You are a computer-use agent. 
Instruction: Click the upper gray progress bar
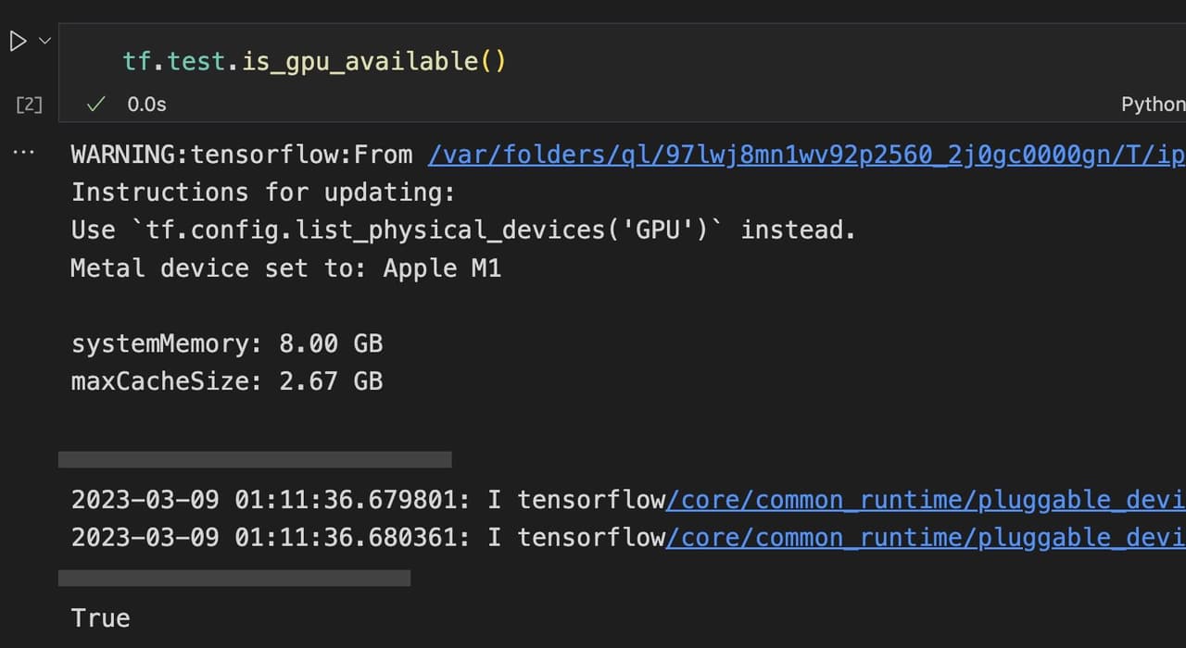tap(255, 458)
